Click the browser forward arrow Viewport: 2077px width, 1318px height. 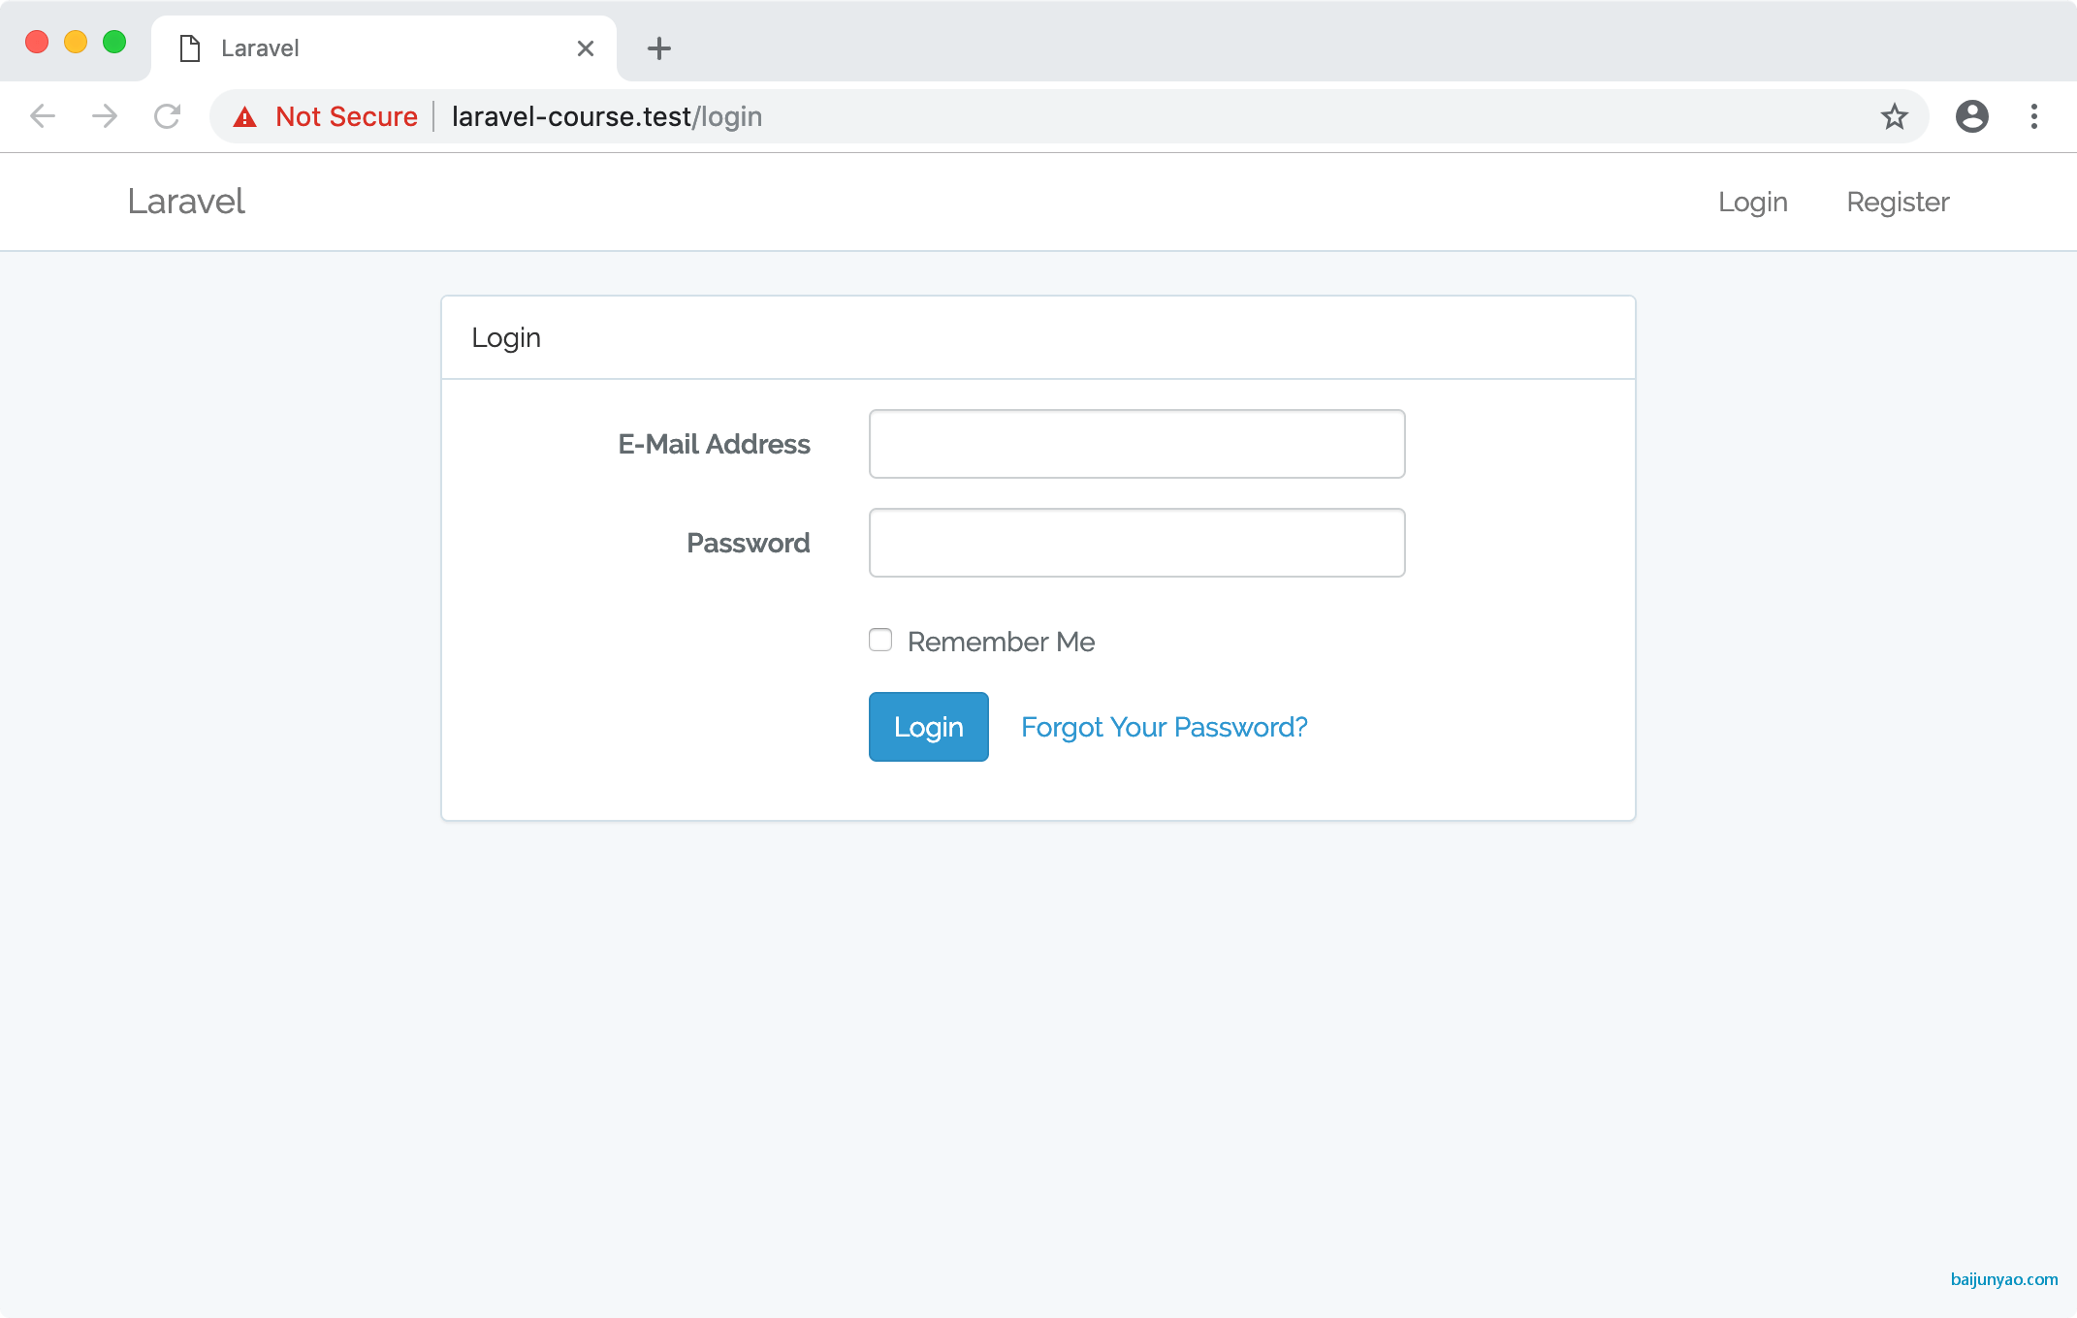point(105,116)
